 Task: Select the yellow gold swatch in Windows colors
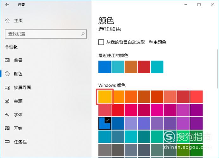pyautogui.click(x=105, y=97)
